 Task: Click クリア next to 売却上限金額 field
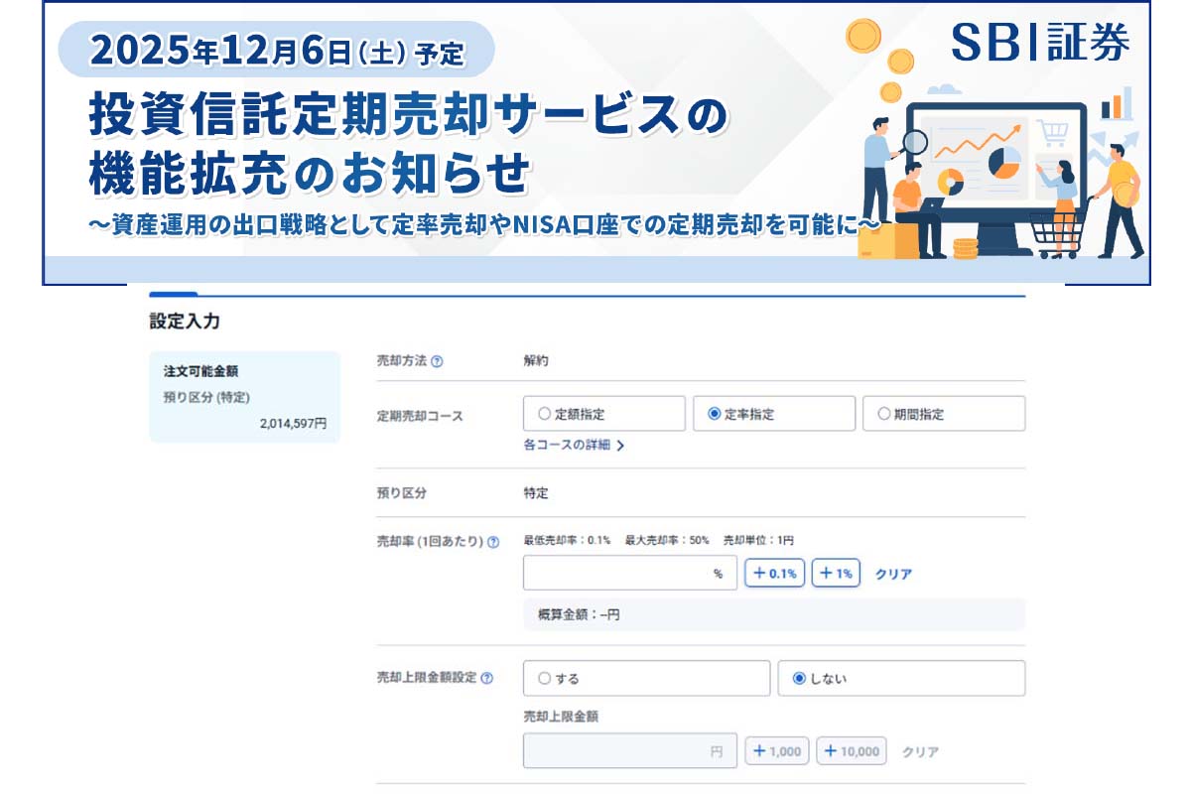(920, 751)
